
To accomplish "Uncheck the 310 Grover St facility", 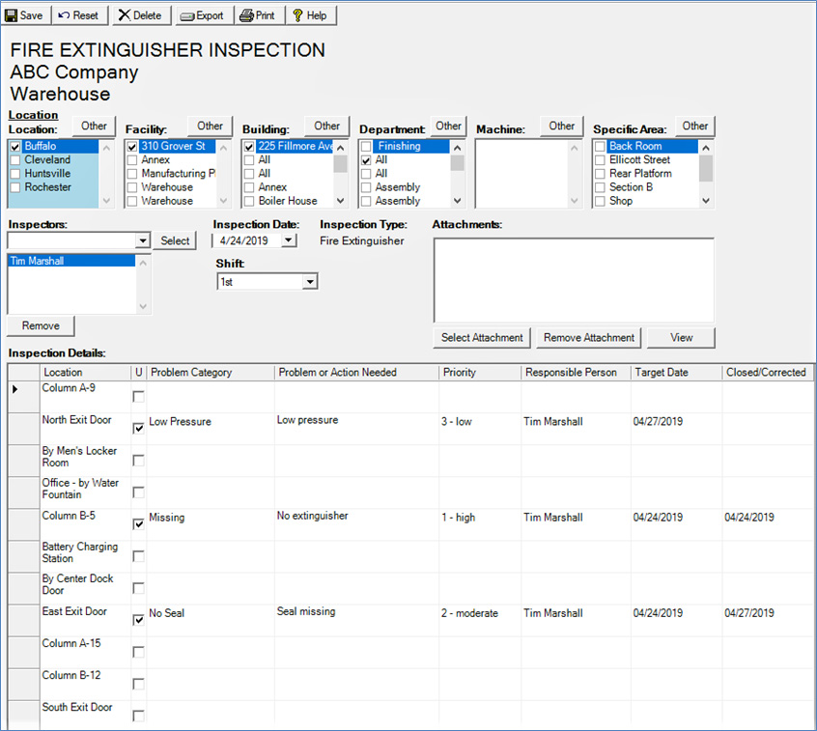I will click(132, 147).
